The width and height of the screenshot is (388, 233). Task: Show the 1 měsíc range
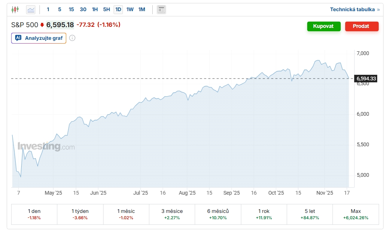pos(126,214)
